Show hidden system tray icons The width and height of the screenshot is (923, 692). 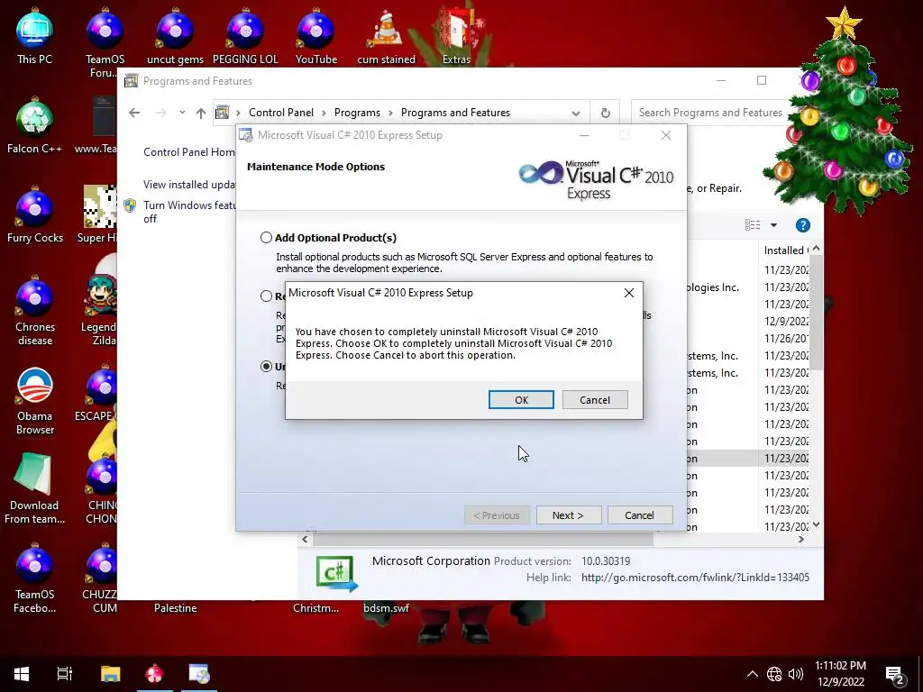click(x=753, y=674)
